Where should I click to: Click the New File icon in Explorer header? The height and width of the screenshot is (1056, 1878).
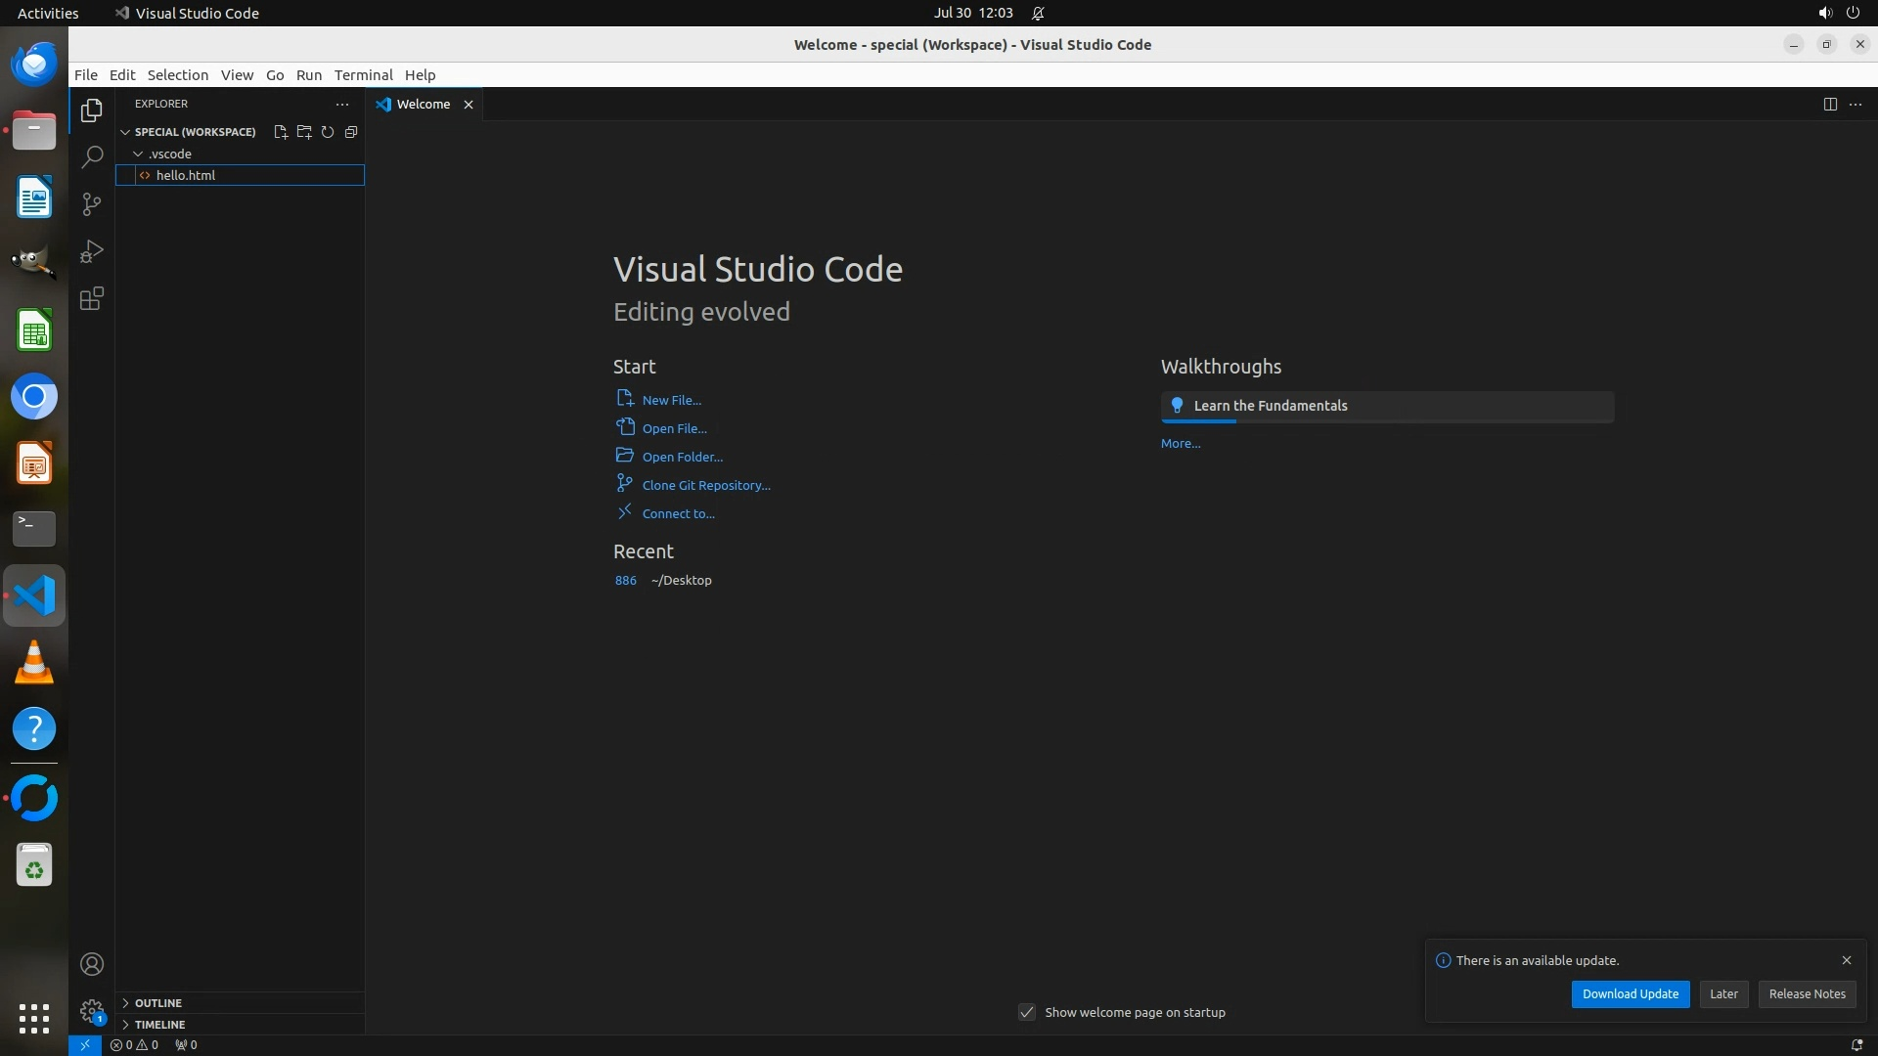[x=281, y=132]
